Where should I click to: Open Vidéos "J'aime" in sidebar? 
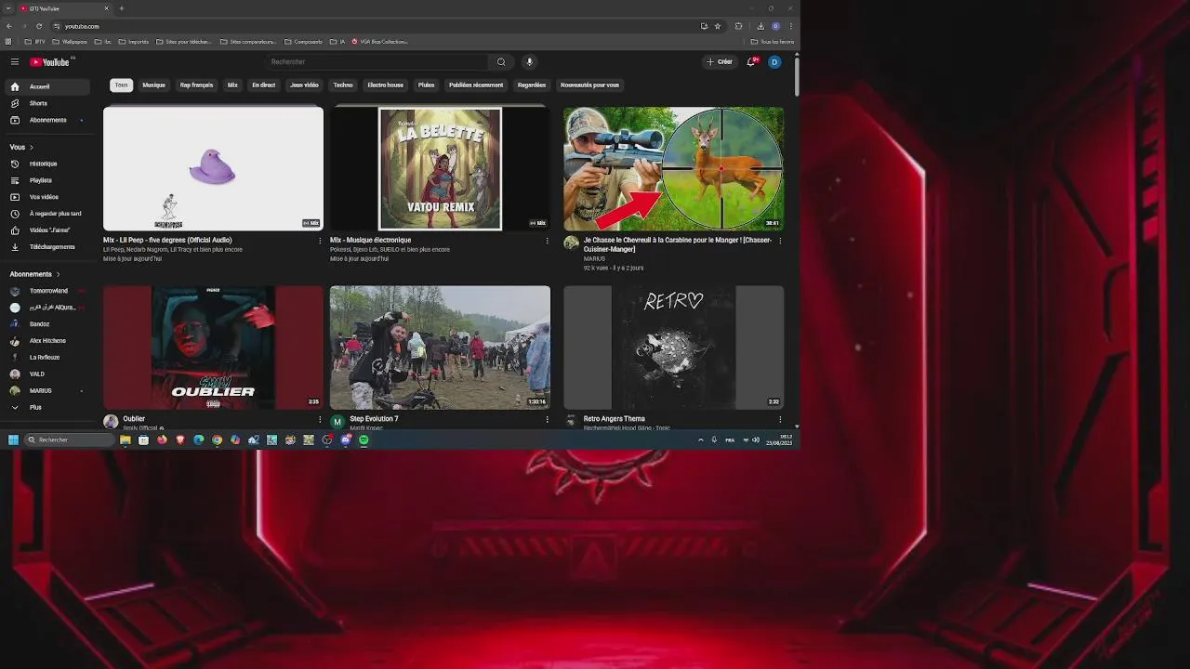(x=49, y=230)
